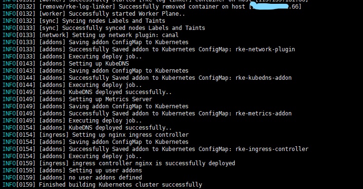The height and width of the screenshot is (189, 363).
Task: Click the 'rke-ingress-controller' ConfigMap text
Action: 272,149
